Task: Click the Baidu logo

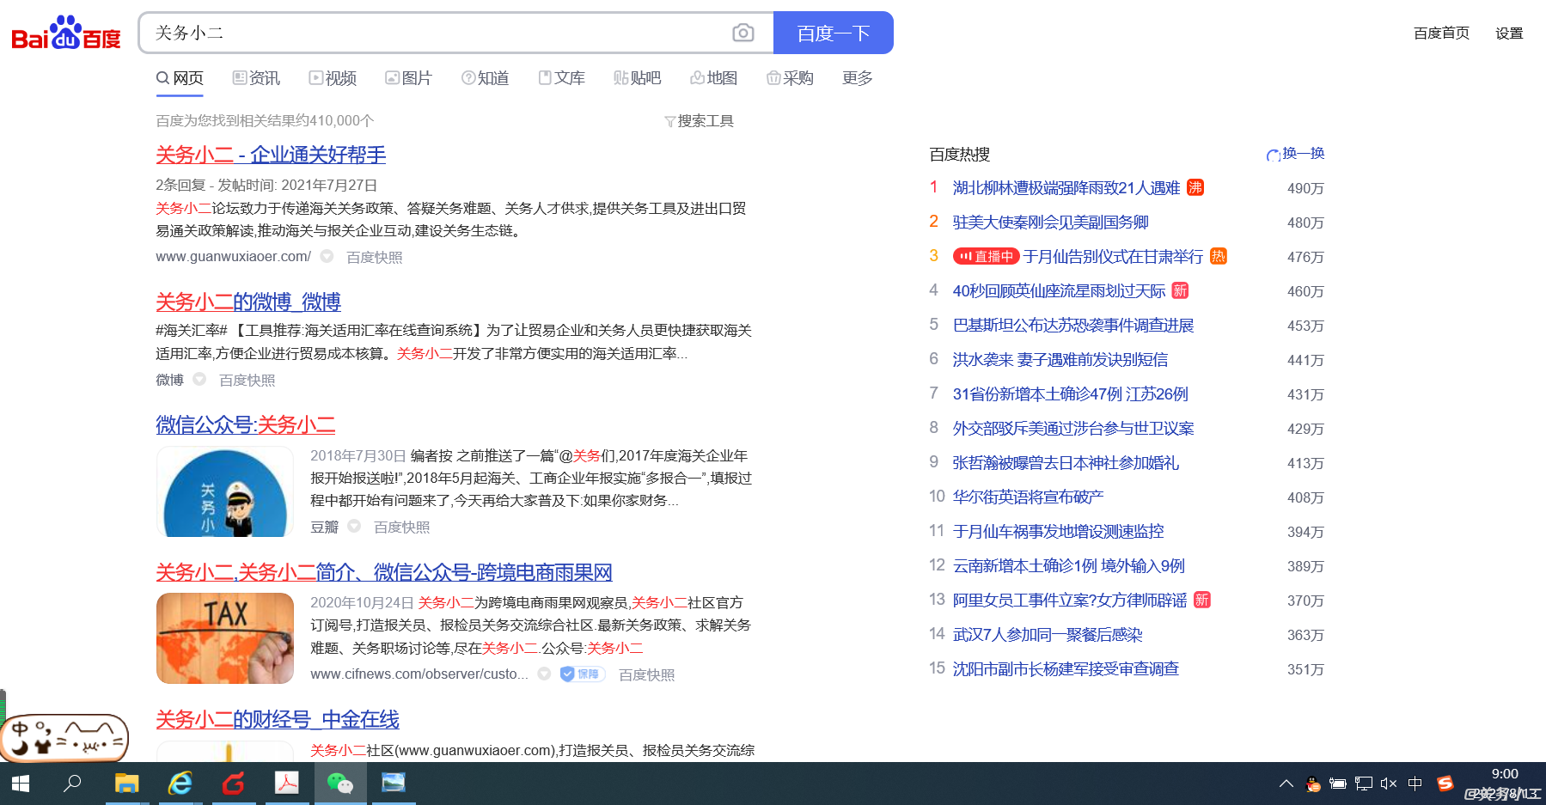Action: (x=66, y=34)
